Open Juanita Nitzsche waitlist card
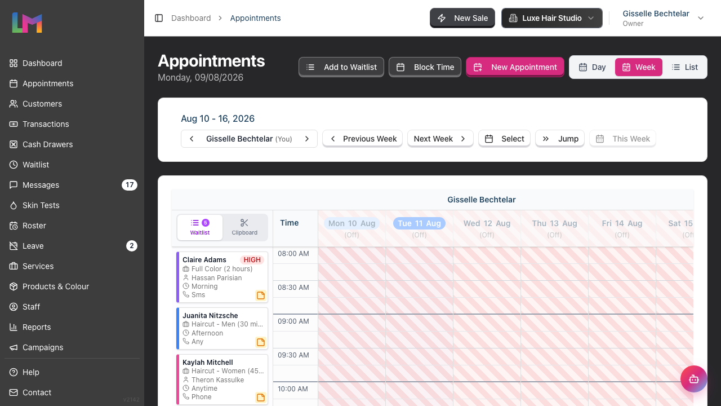This screenshot has width=721, height=406. (x=222, y=328)
